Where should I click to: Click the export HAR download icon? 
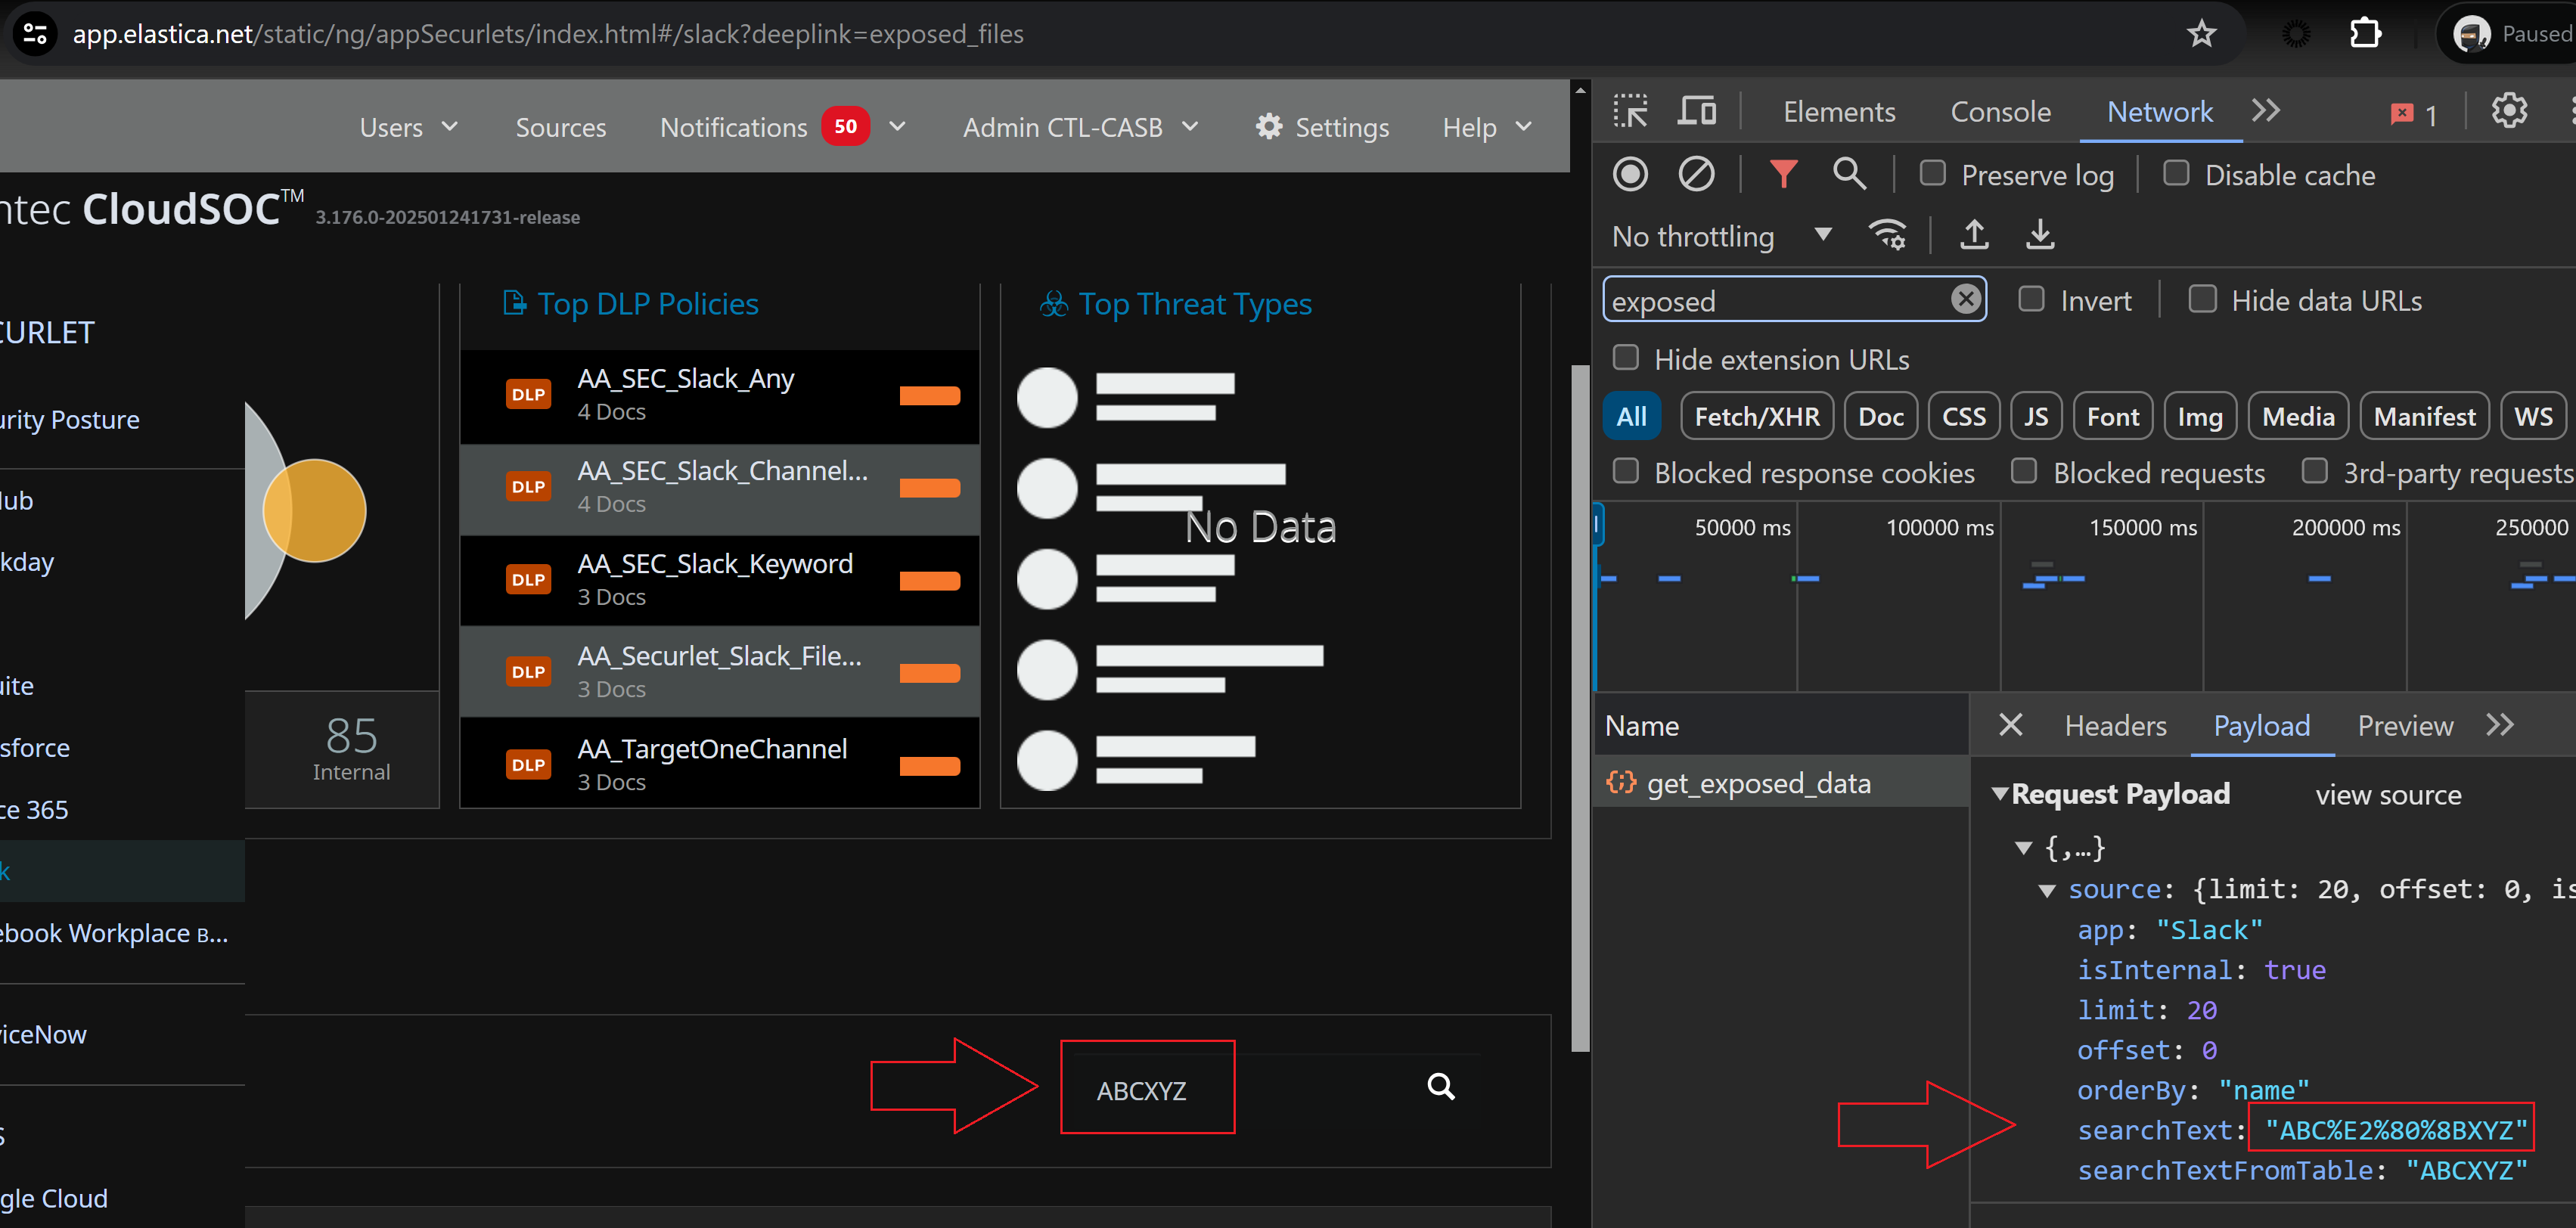(x=2040, y=235)
